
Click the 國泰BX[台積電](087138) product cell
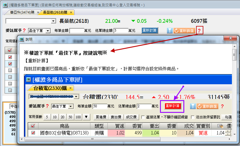coord(64,133)
